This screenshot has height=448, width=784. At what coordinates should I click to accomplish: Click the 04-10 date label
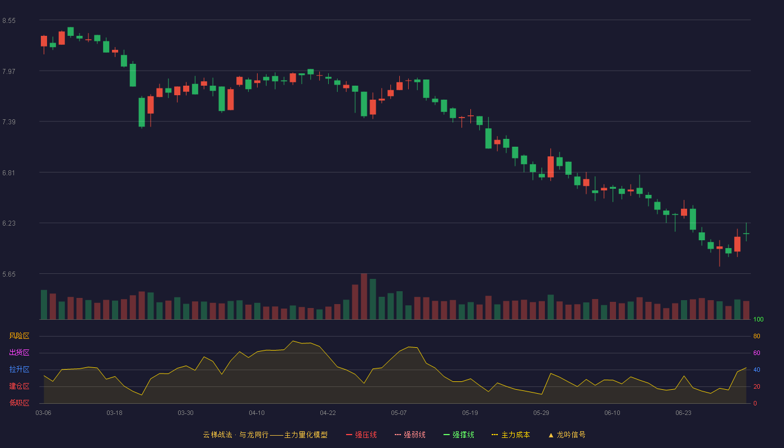pyautogui.click(x=257, y=413)
